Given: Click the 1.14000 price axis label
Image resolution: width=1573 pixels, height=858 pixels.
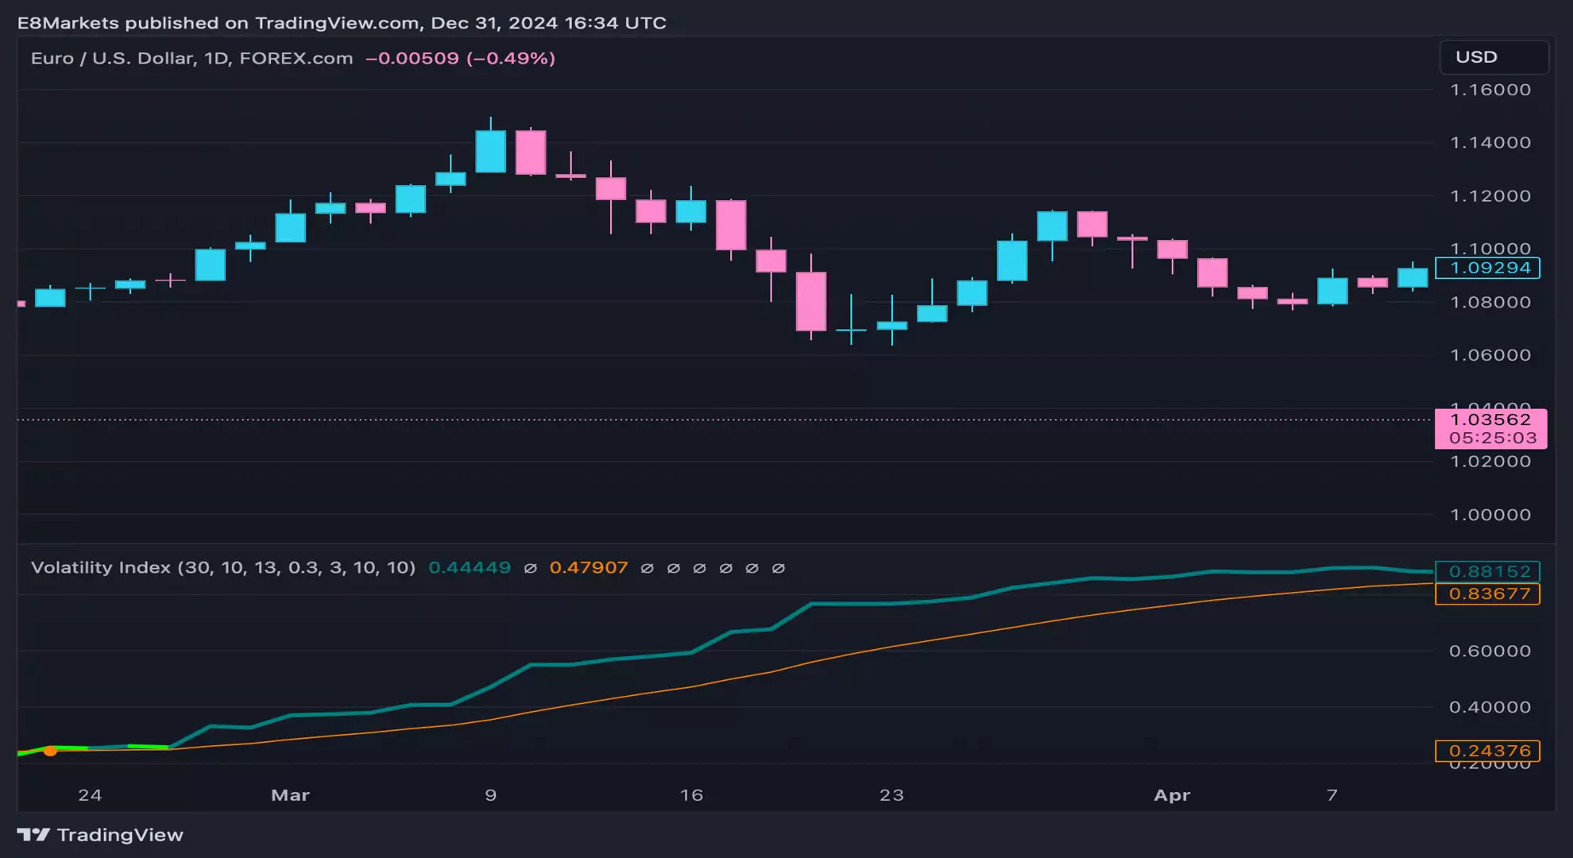Looking at the screenshot, I should 1490,142.
